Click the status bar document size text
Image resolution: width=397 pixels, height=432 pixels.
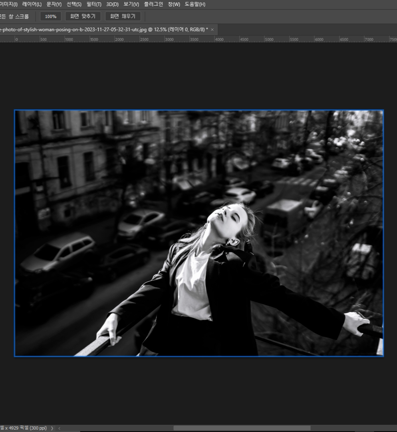coord(24,428)
